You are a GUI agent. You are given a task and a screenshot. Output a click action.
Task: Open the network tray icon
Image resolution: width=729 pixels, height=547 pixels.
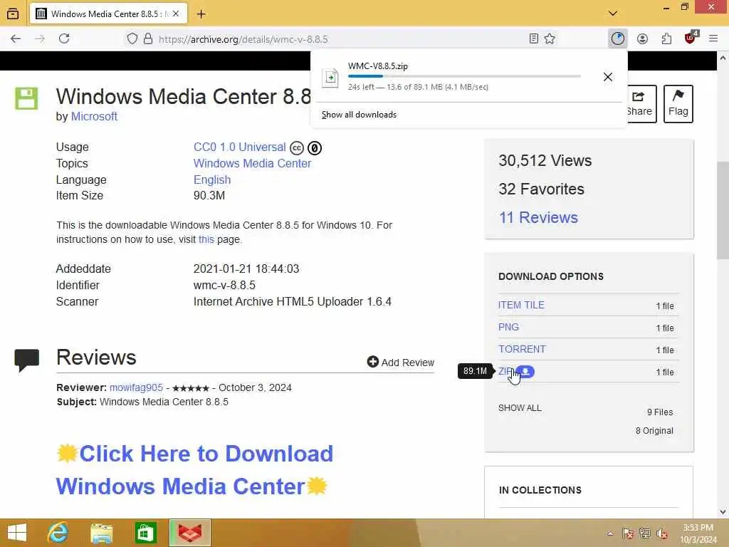tap(644, 533)
